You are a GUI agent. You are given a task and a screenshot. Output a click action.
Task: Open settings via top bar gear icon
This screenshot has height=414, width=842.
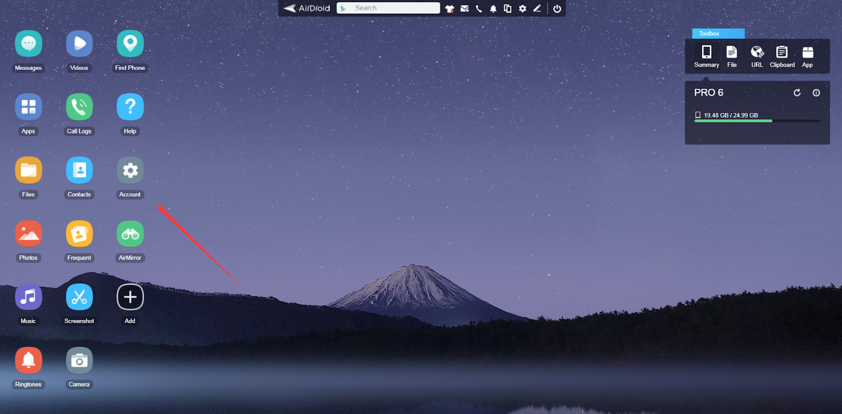coord(523,8)
